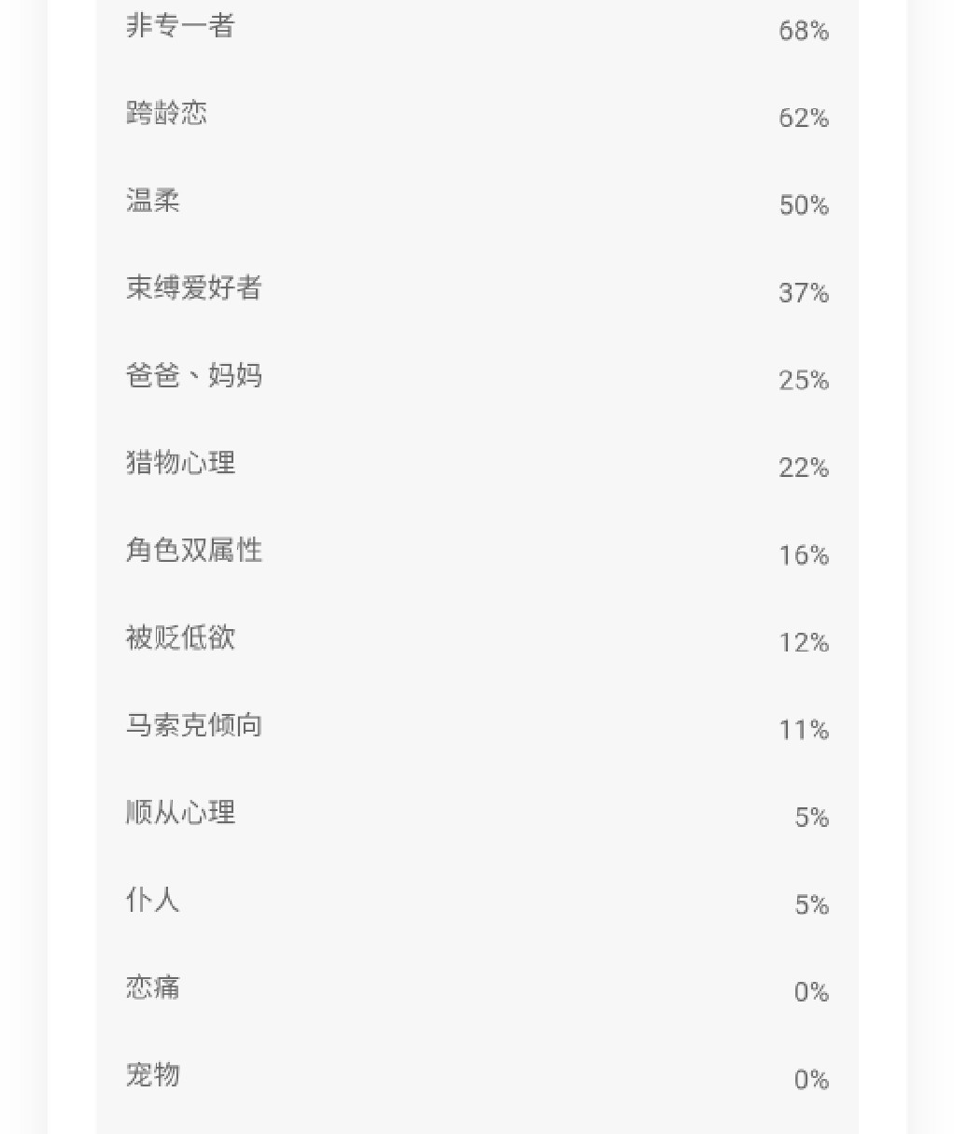Open the 跨龄恋 label
Image resolution: width=954 pixels, height=1134 pixels.
166,114
